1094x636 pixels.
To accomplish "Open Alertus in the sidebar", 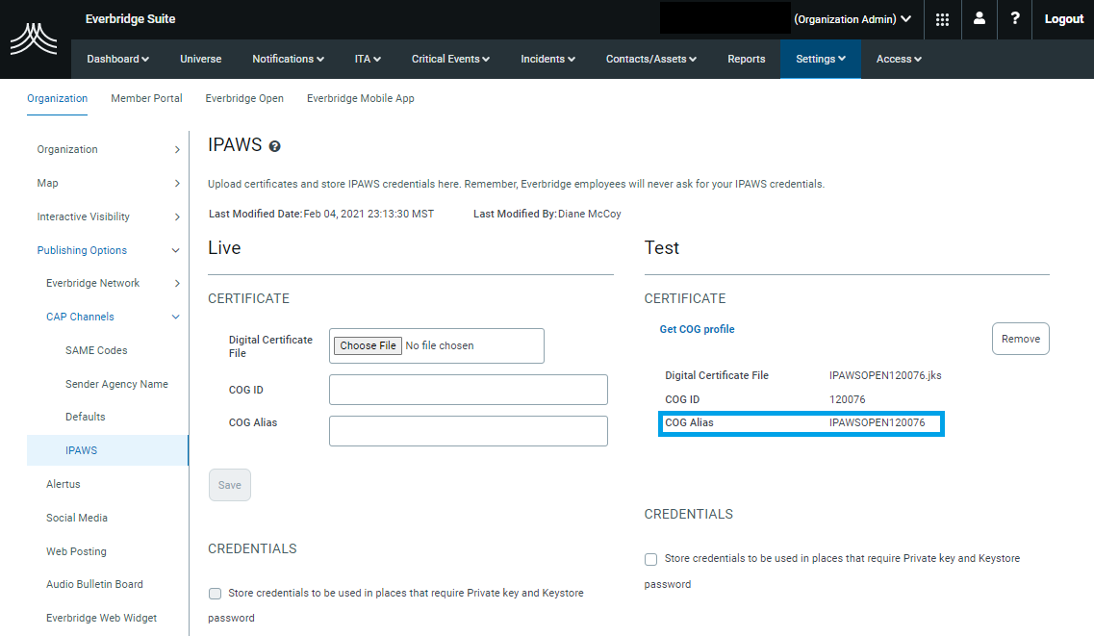I will coord(63,484).
